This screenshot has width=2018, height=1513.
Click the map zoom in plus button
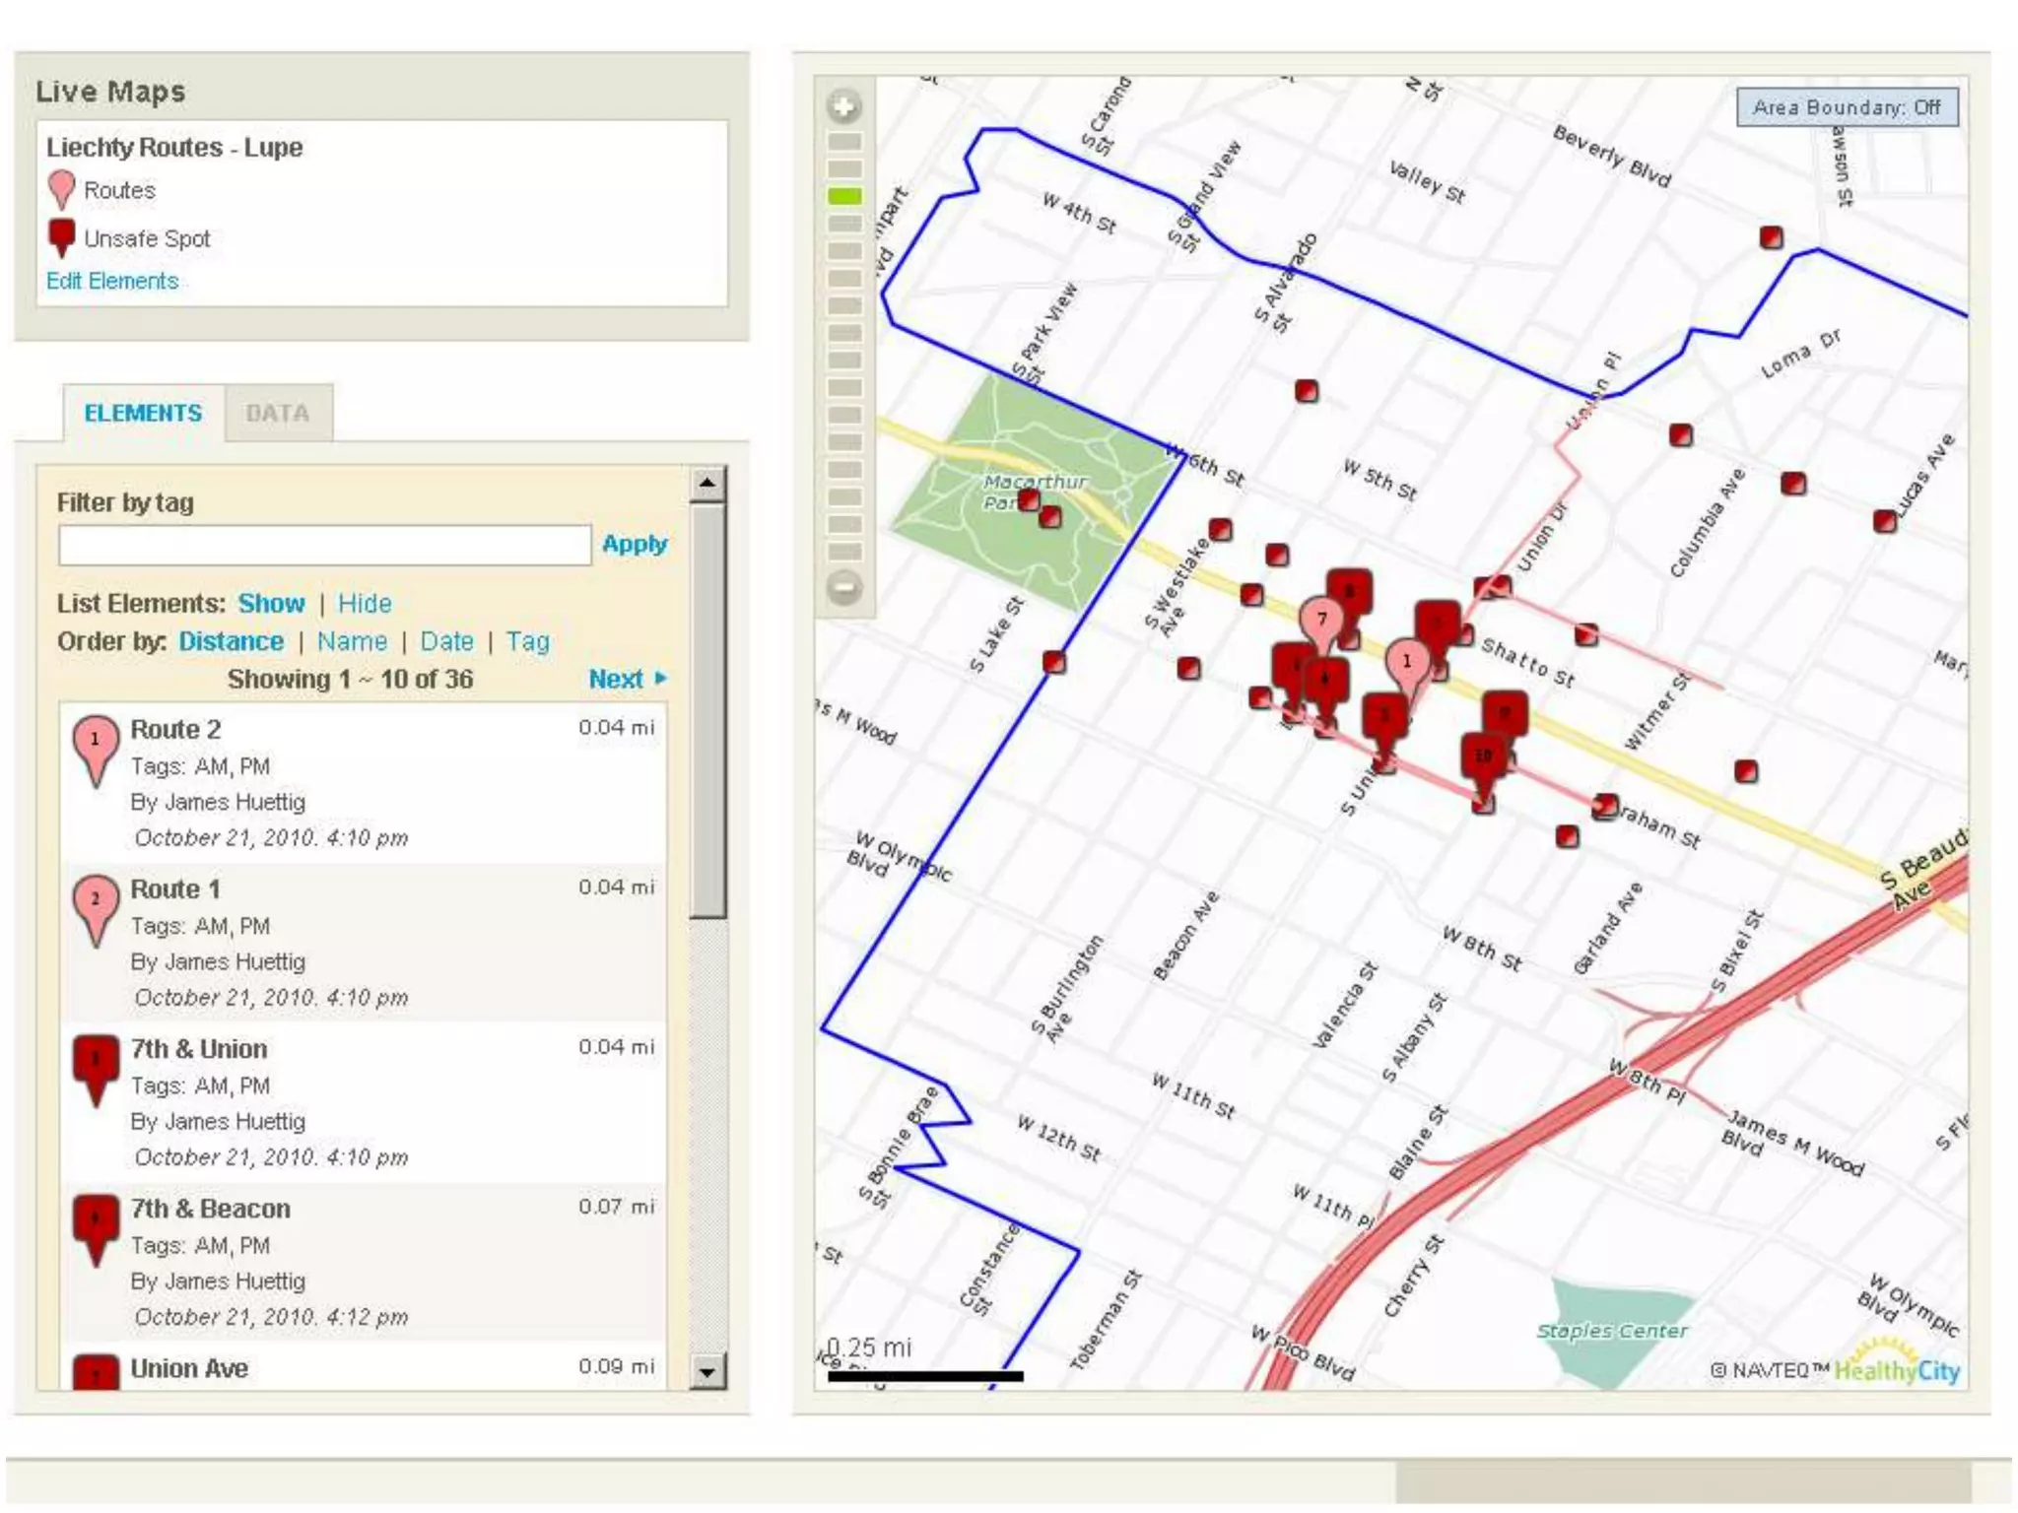tap(844, 106)
